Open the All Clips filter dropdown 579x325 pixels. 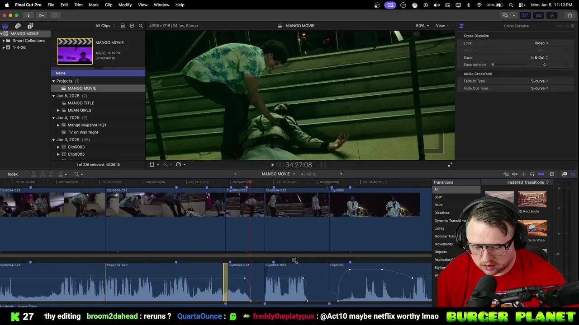point(105,26)
